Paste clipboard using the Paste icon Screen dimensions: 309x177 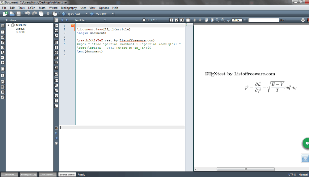coord(55,14)
